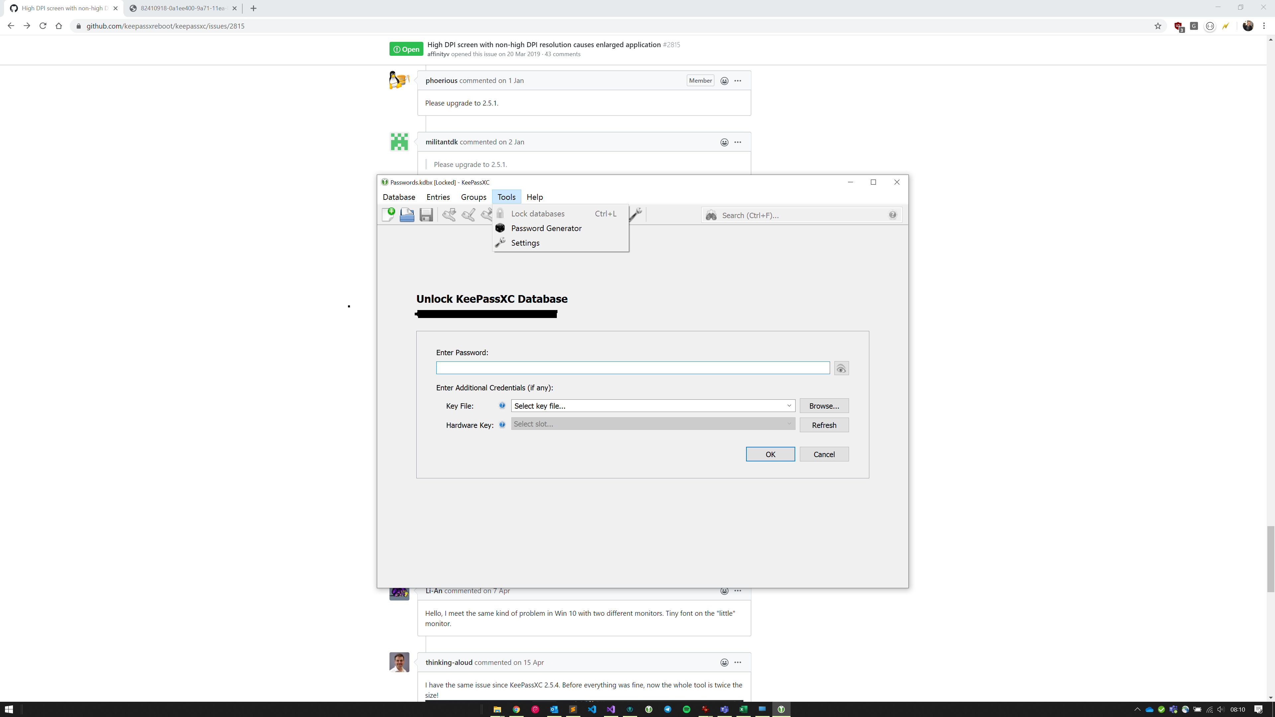This screenshot has height=717, width=1275.
Task: Click the search help question mark icon
Action: [x=892, y=215]
